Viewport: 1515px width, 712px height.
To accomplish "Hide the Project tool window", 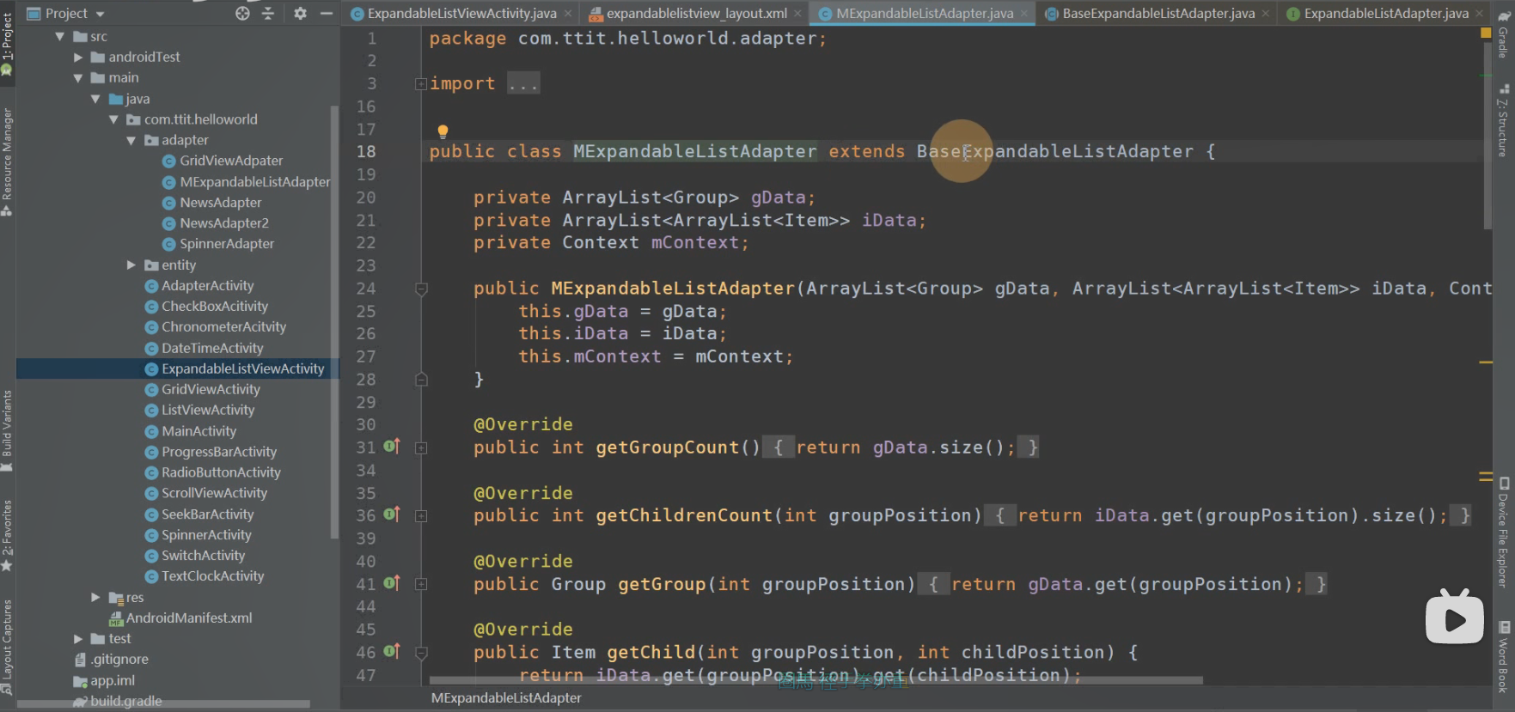I will [x=326, y=13].
